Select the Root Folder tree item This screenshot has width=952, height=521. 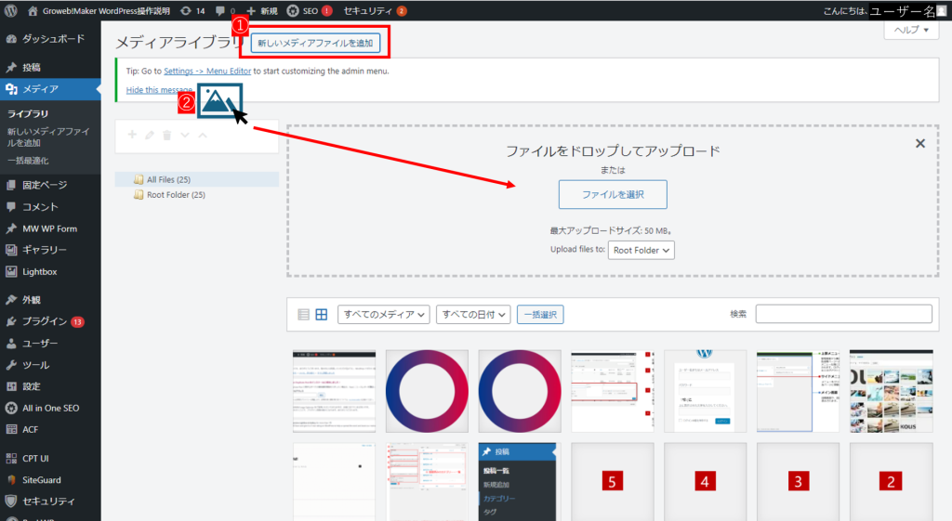tap(175, 195)
